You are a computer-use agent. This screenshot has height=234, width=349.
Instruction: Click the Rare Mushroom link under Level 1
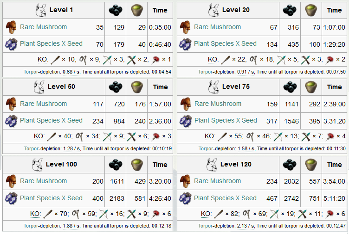coord(44,27)
